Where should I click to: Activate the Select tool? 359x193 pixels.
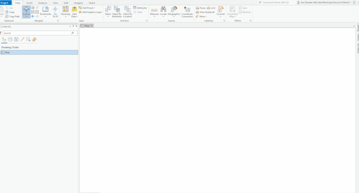[x=108, y=12]
